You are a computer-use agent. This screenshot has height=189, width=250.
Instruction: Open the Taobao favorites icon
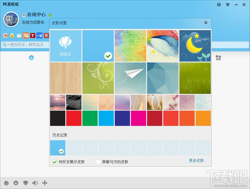coord(5,35)
